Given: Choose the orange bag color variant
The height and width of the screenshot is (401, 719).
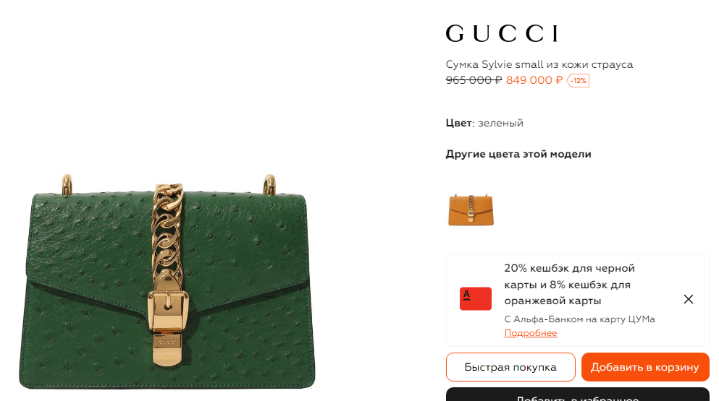Looking at the screenshot, I should (471, 210).
